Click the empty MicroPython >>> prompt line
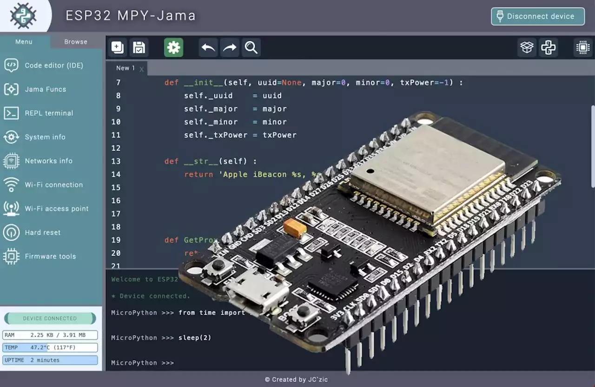This screenshot has height=387, width=595. 143,363
